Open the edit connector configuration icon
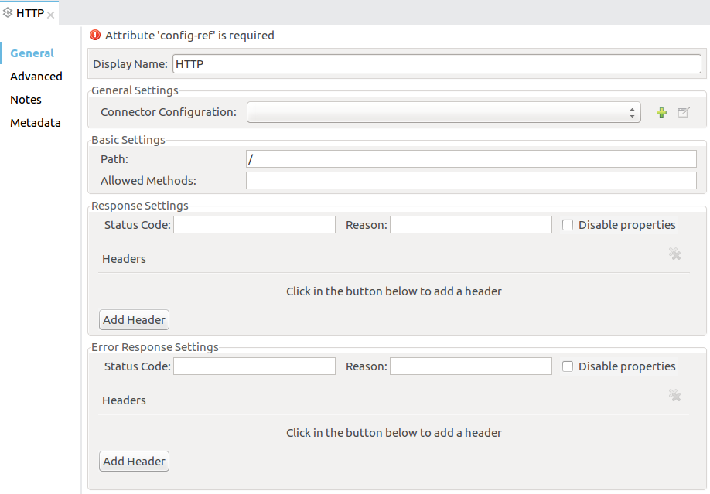Image resolution: width=710 pixels, height=494 pixels. tap(683, 112)
